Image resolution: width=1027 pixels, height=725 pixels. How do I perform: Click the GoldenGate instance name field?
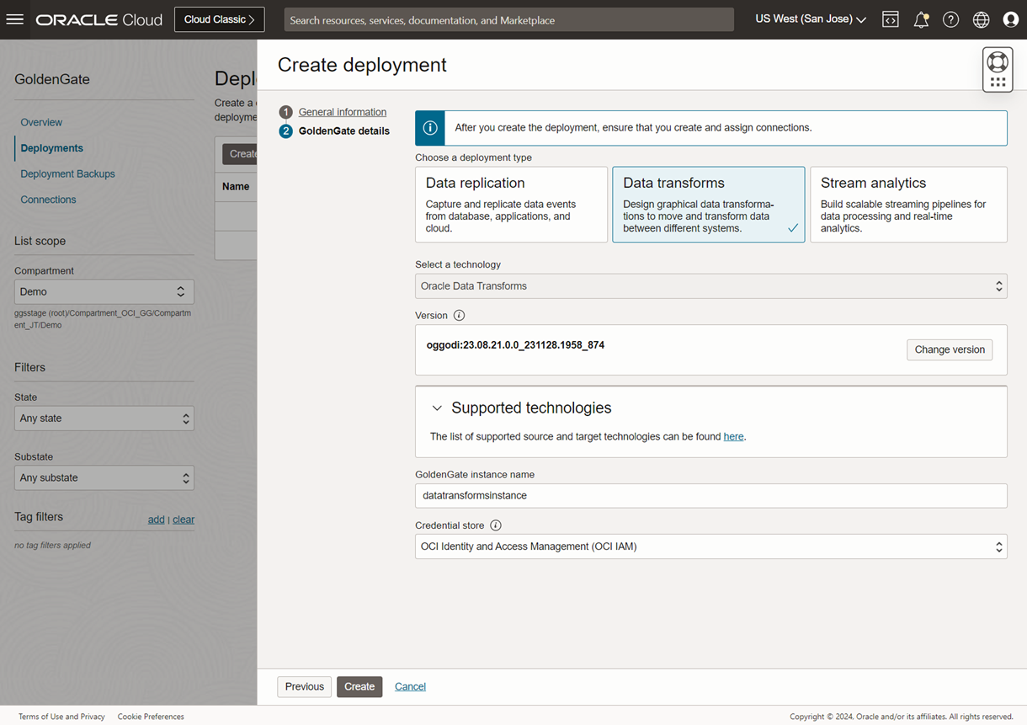(x=710, y=495)
